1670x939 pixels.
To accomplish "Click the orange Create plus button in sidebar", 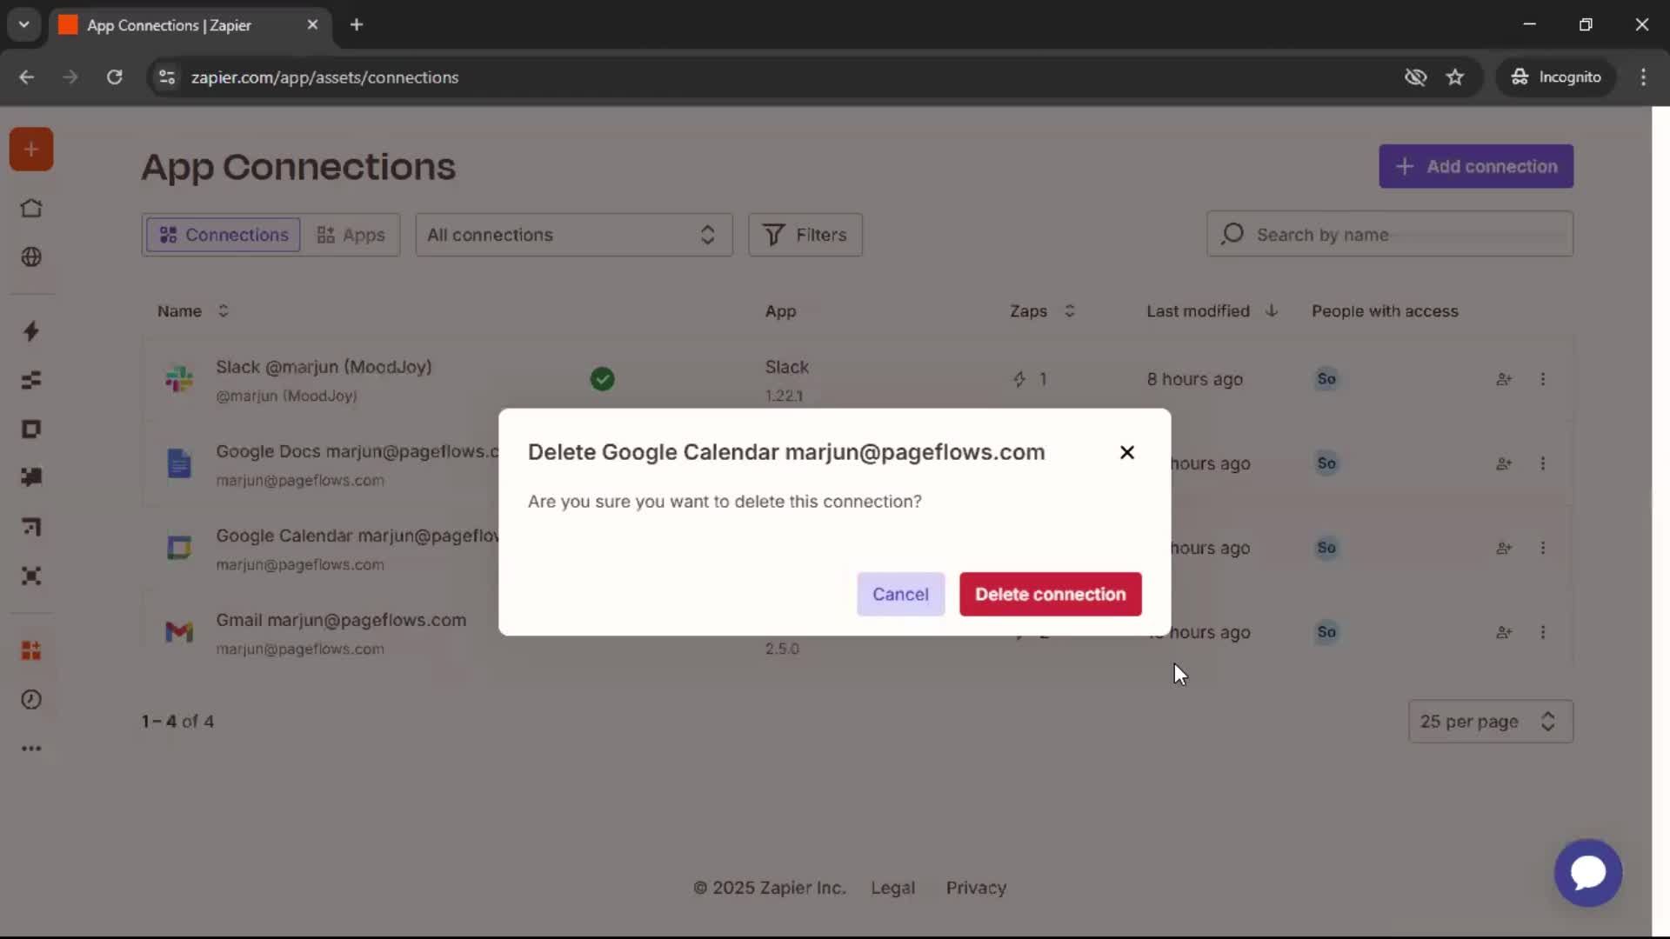I will 31,150.
